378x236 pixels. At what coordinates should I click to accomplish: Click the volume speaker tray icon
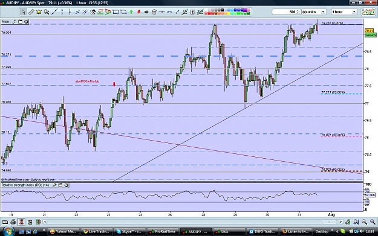click(361, 231)
